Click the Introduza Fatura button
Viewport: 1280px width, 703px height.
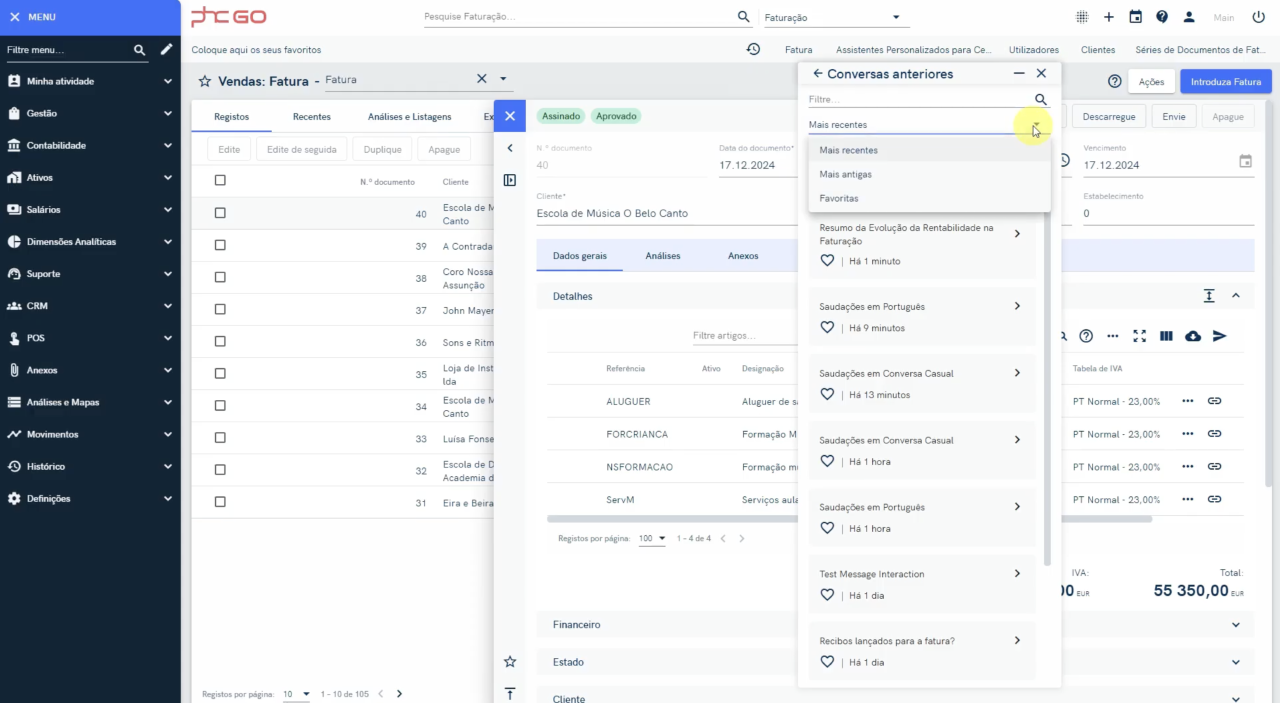click(1225, 81)
